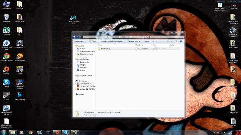Open Inclure dans la bibliothèque dropdown

click(x=112, y=41)
